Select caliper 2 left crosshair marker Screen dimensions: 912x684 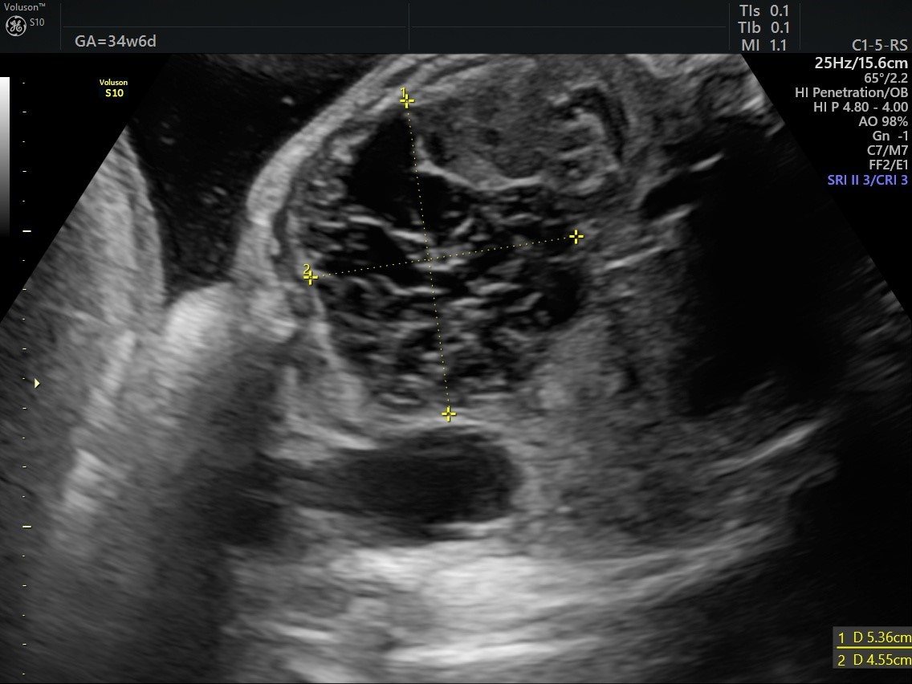(x=310, y=278)
